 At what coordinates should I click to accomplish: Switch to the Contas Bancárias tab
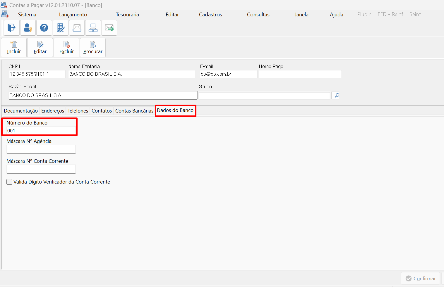[x=134, y=111]
